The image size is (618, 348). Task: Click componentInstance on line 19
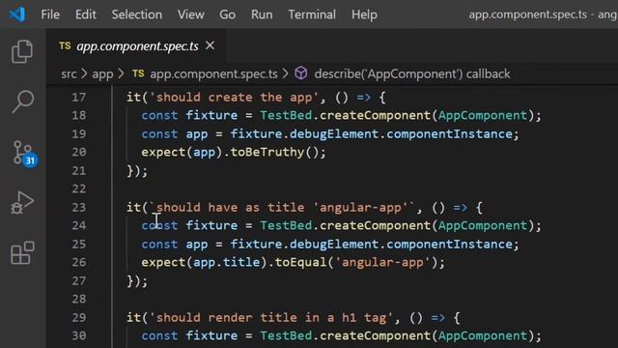[449, 133]
